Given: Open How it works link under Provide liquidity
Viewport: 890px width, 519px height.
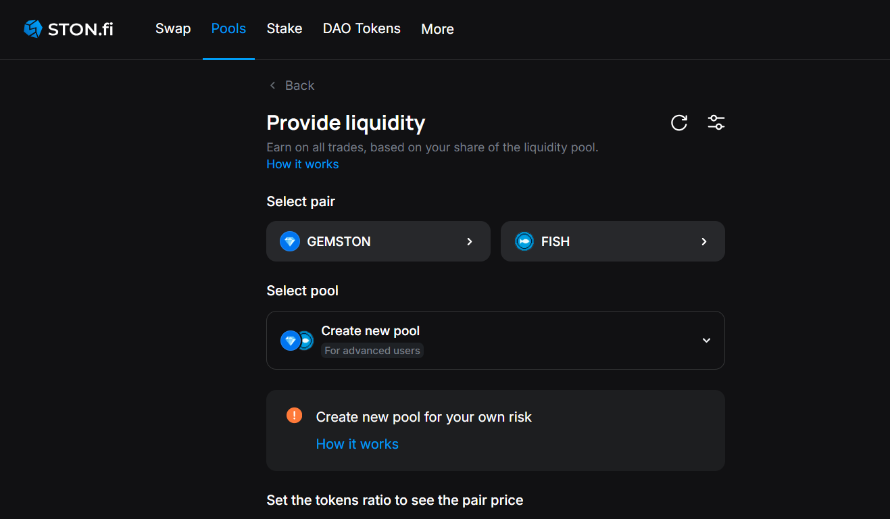Looking at the screenshot, I should pyautogui.click(x=303, y=164).
